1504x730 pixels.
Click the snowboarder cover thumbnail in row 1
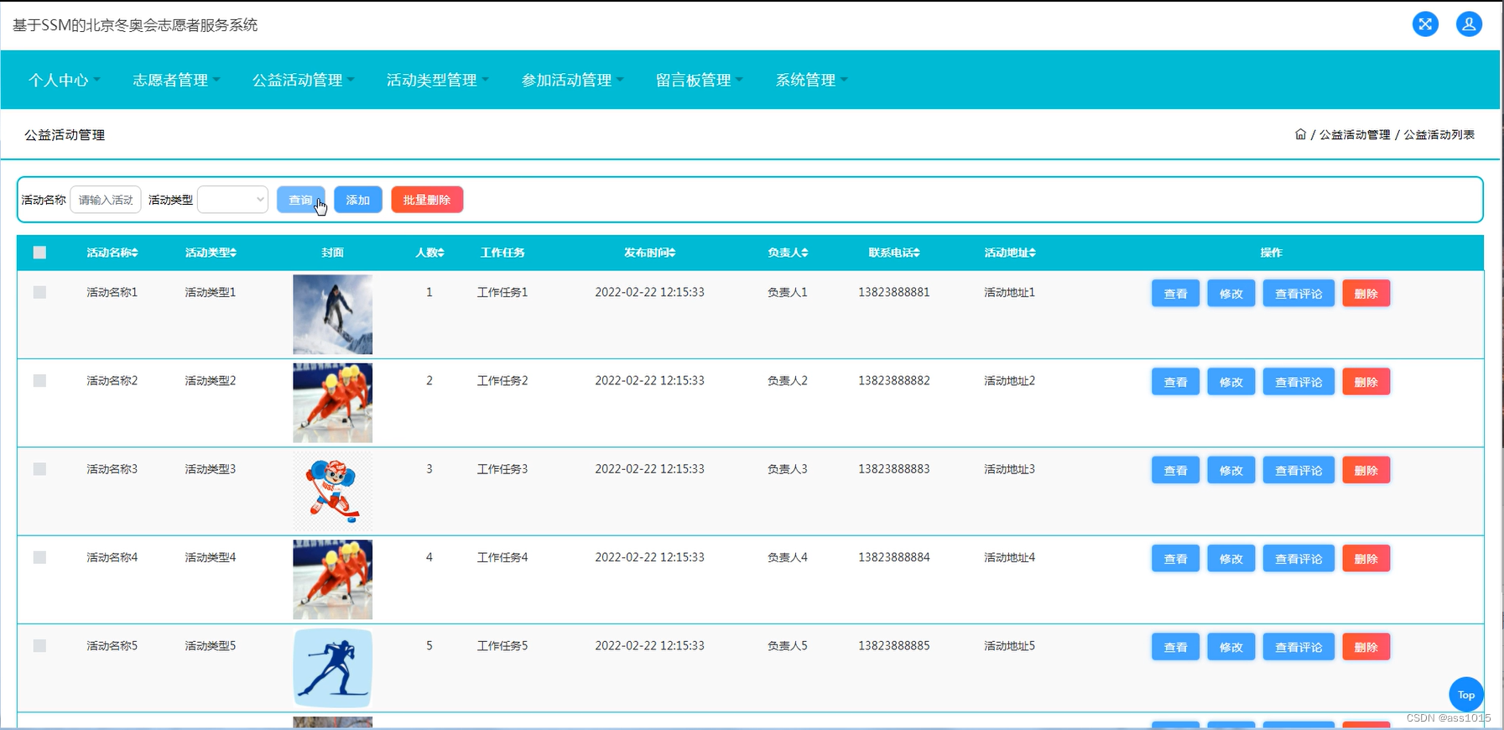coord(332,315)
